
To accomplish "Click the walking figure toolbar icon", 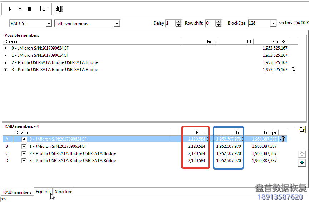I will [60, 9].
